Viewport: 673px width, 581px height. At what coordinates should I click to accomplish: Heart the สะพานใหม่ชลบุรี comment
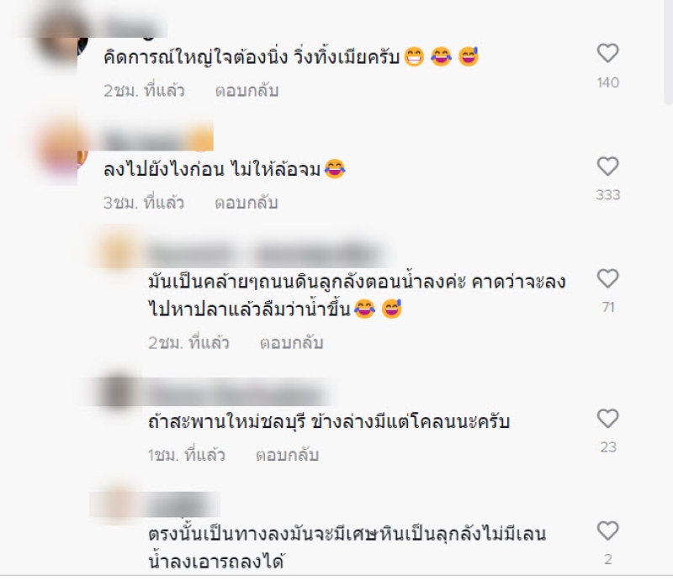coord(607,419)
